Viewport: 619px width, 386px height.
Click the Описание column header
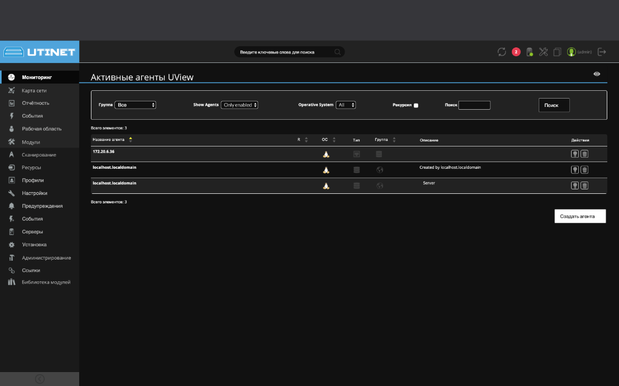pyautogui.click(x=429, y=140)
